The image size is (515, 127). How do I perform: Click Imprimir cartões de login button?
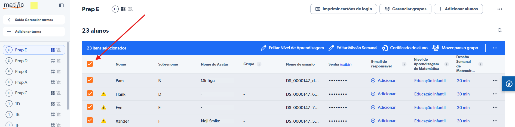tap(344, 9)
